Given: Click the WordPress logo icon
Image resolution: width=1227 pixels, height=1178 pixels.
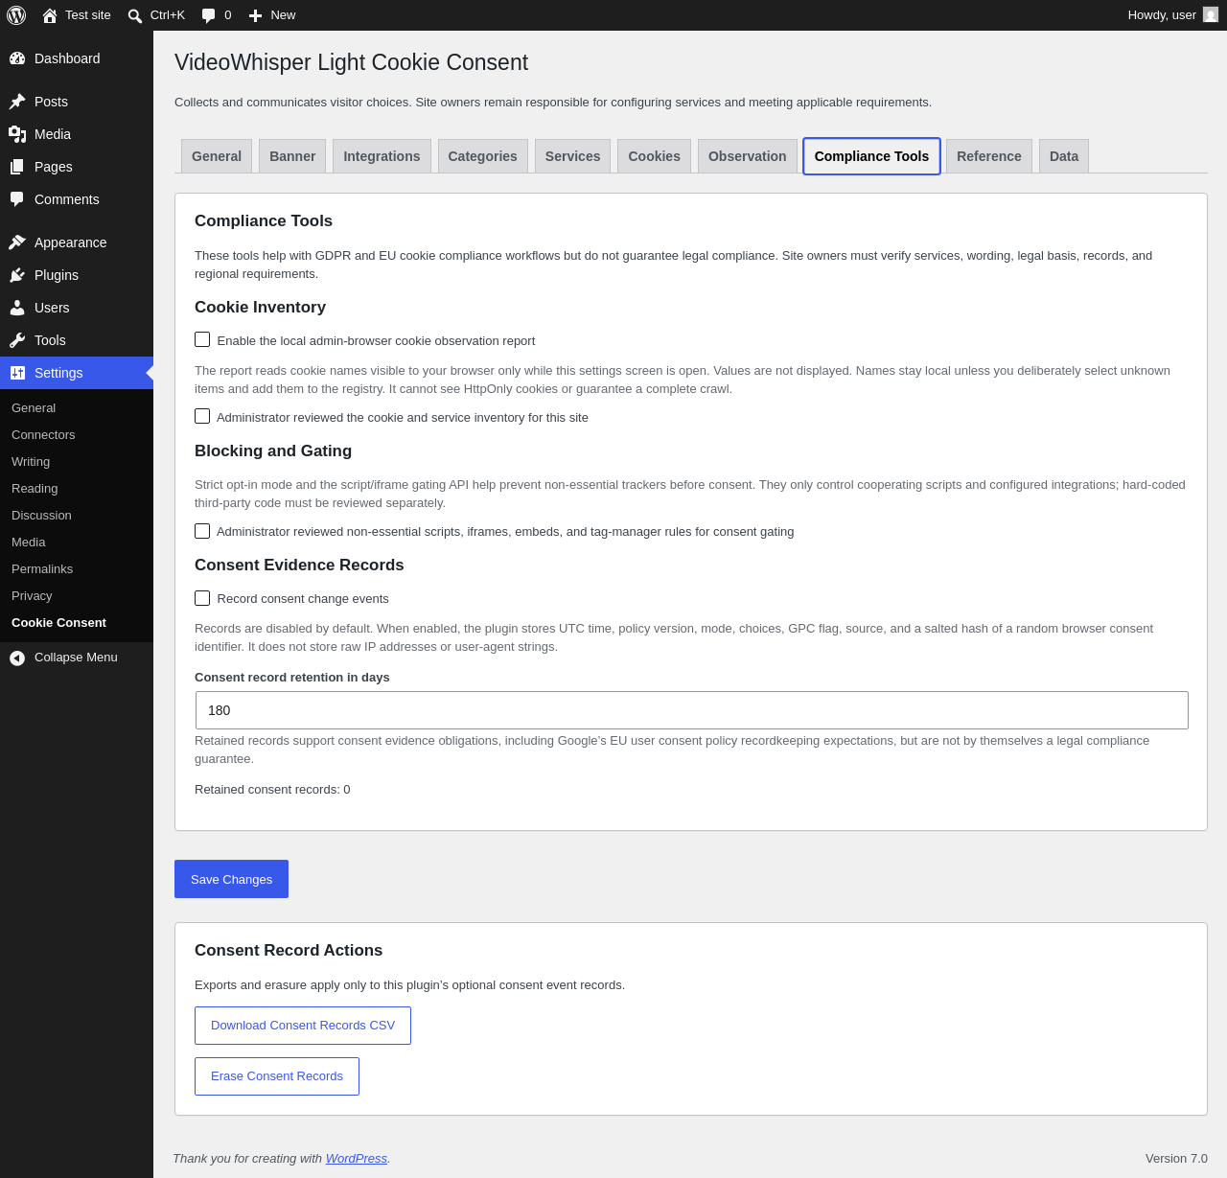Looking at the screenshot, I should pos(16,15).
